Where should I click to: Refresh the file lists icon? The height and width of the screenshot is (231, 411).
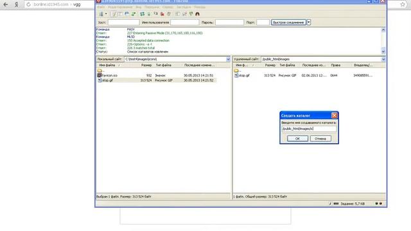click(x=142, y=14)
